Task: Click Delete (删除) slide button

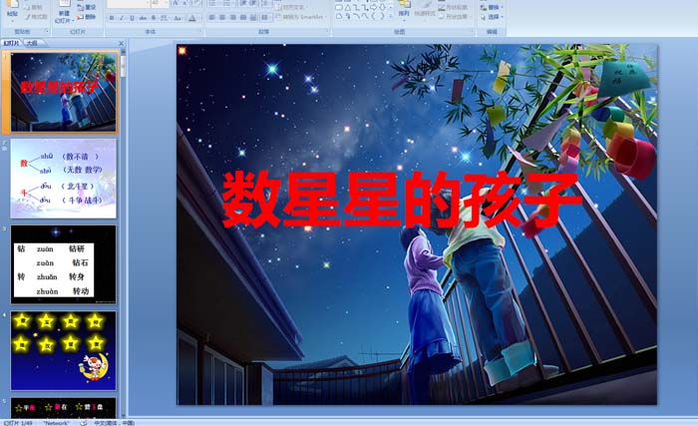Action: [87, 17]
